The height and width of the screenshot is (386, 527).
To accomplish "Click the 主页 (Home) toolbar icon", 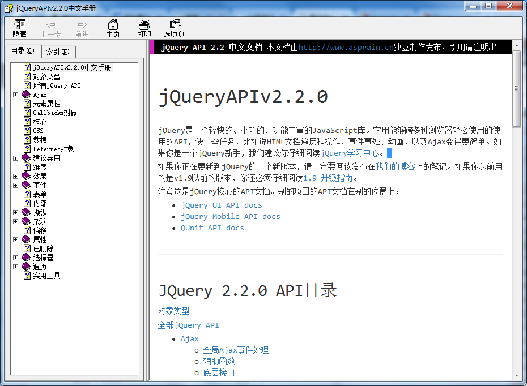I will point(113,28).
